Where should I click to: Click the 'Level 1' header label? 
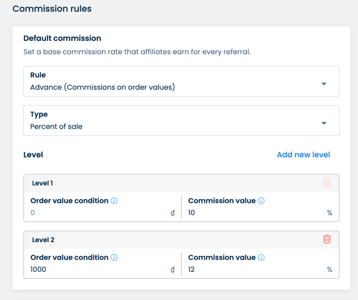point(43,183)
